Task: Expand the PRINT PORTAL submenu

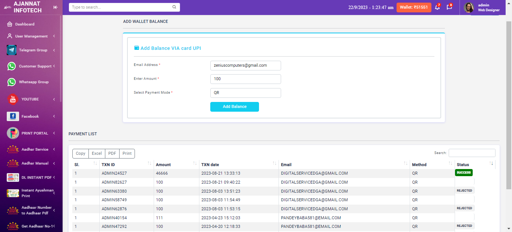Action: (35, 133)
